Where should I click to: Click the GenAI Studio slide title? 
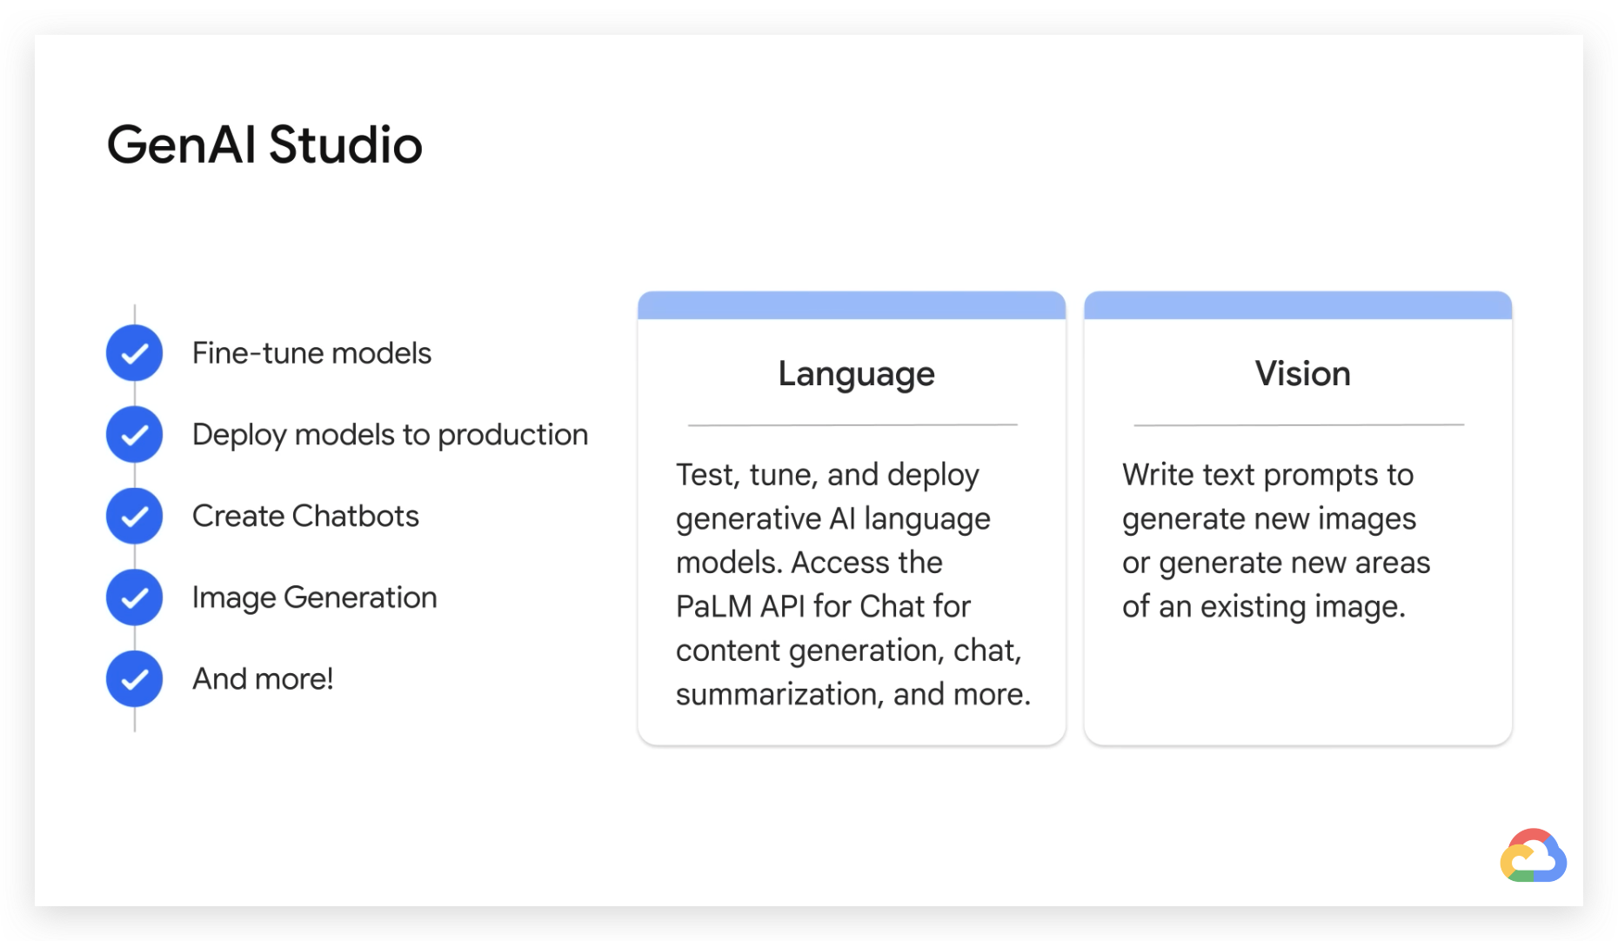(264, 144)
